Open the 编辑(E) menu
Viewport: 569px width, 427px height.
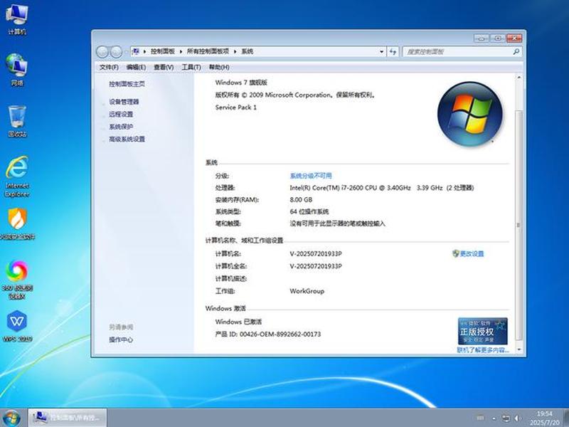pos(136,67)
